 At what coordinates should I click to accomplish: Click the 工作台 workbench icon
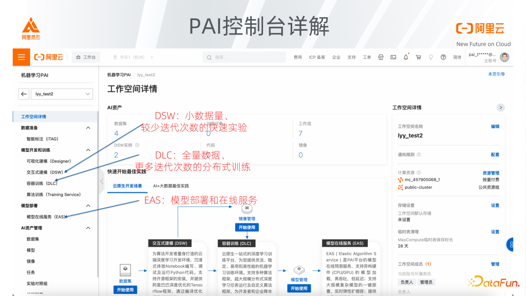86,57
